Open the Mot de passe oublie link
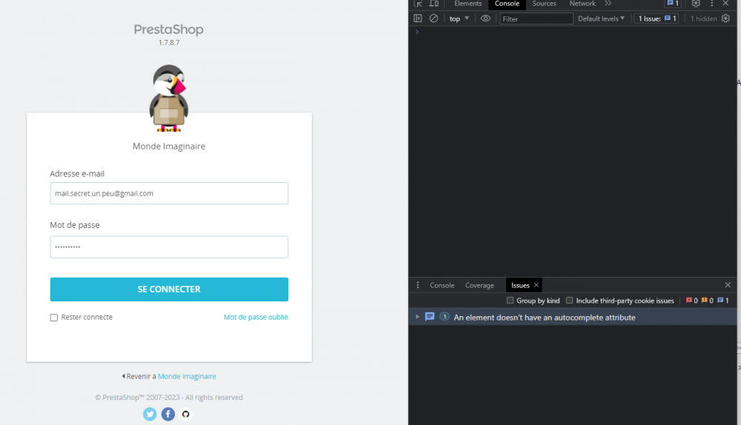The image size is (741, 425). point(256,317)
